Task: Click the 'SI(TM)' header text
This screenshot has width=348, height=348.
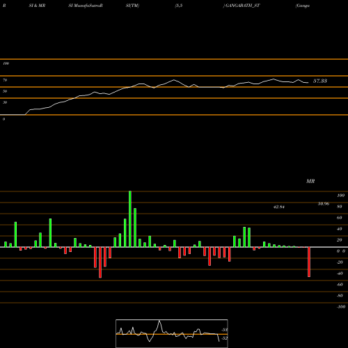Action: (x=132, y=6)
